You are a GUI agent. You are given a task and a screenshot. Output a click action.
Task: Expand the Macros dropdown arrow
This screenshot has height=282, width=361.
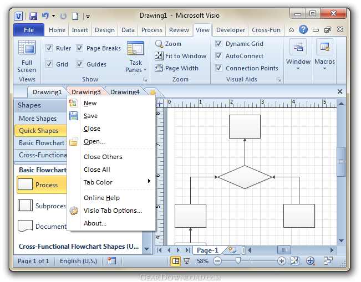pyautogui.click(x=324, y=69)
